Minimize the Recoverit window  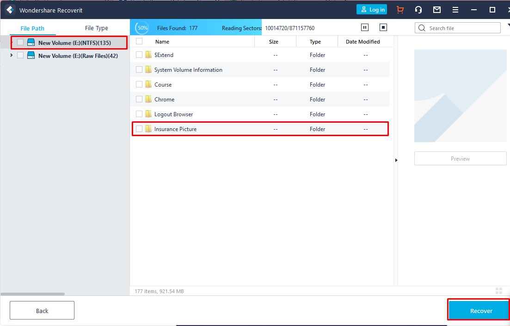tap(474, 10)
